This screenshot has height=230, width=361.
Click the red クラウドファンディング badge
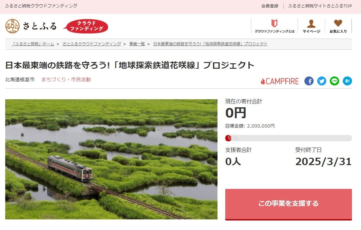[86, 26]
